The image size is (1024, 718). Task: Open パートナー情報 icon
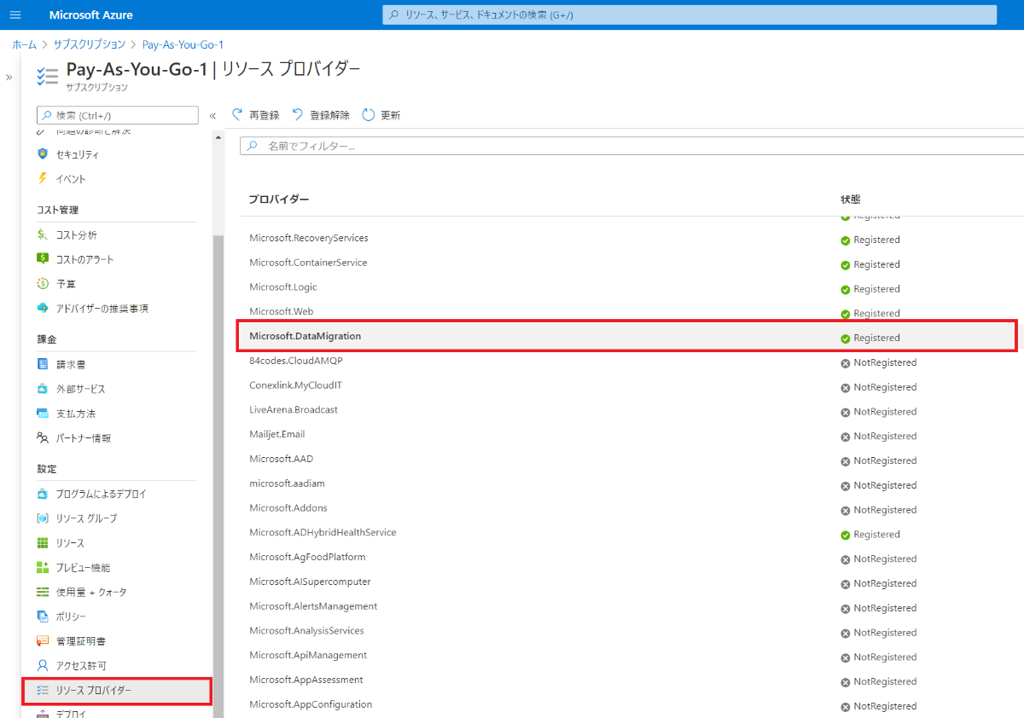(x=43, y=437)
